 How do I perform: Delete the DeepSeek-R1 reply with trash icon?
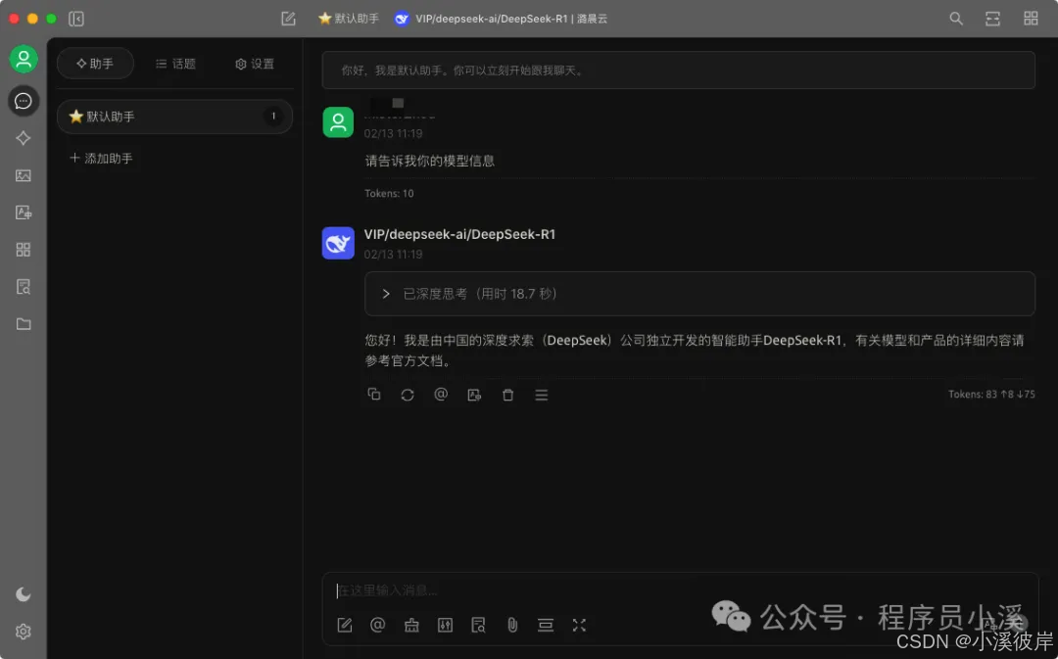click(x=508, y=395)
